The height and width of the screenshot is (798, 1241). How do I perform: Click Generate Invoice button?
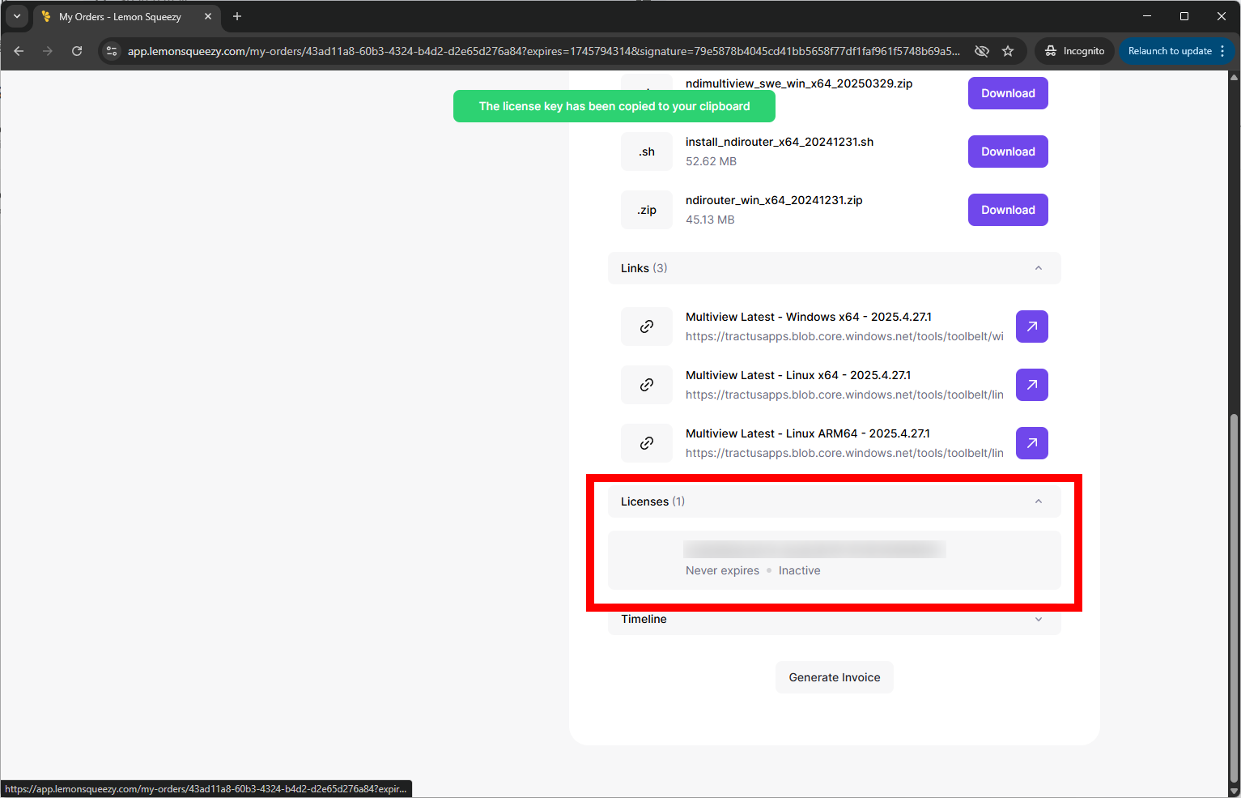[x=834, y=677]
